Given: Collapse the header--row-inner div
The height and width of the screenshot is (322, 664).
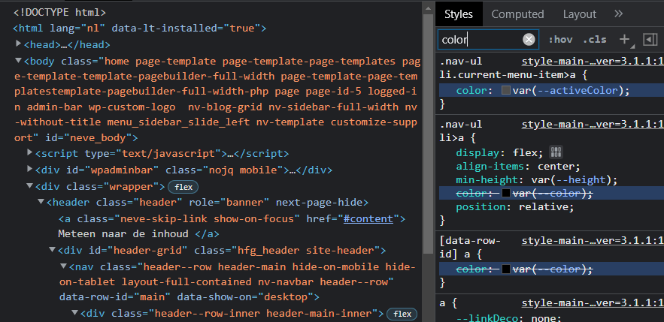Looking at the screenshot, I should tap(75, 312).
